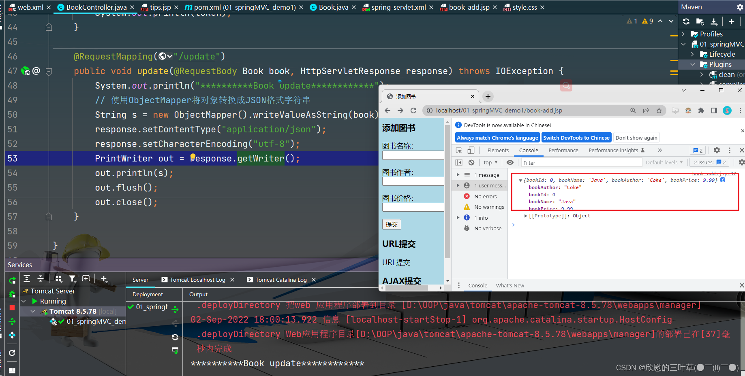
Task: Collapse the Plugins node in Maven
Action: pyautogui.click(x=693, y=64)
